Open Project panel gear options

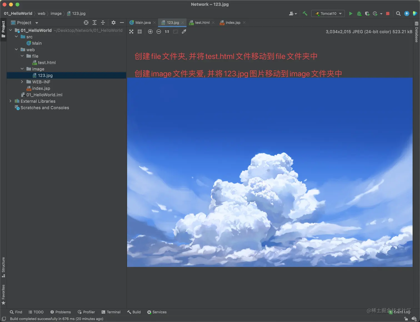113,22
